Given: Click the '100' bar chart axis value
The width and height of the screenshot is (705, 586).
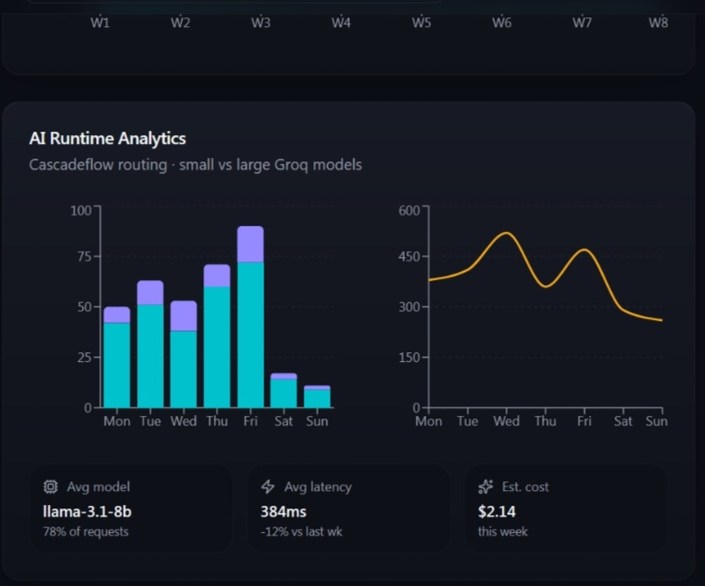Looking at the screenshot, I should pos(81,210).
